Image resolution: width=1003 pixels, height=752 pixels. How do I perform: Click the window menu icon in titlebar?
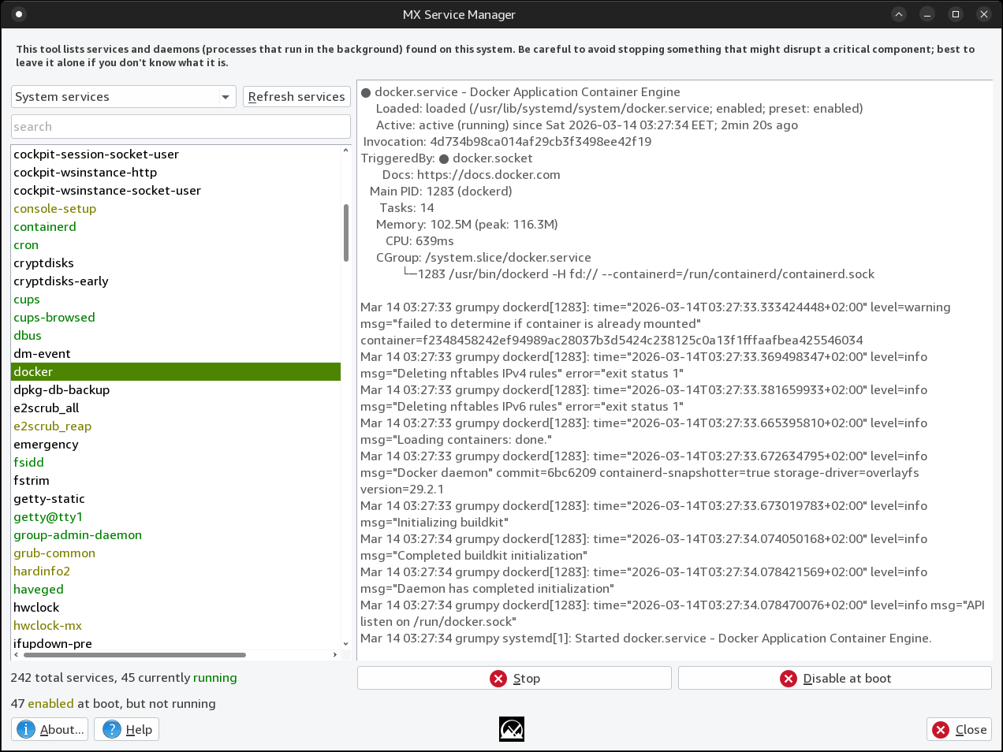tap(20, 14)
